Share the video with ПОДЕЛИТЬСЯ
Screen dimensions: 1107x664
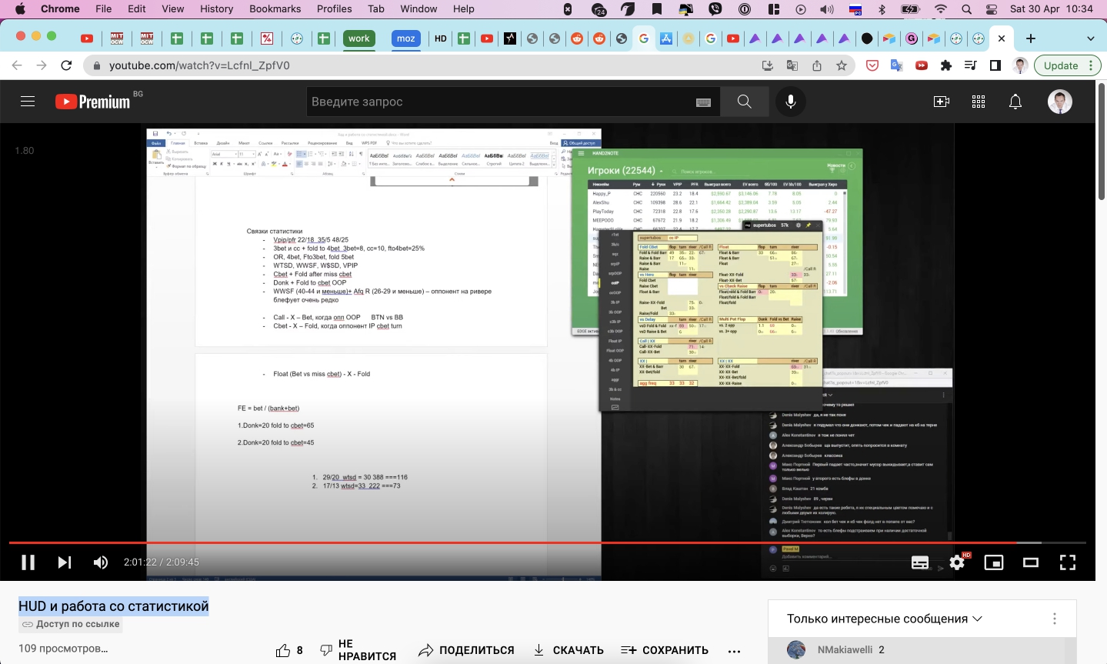pyautogui.click(x=466, y=650)
